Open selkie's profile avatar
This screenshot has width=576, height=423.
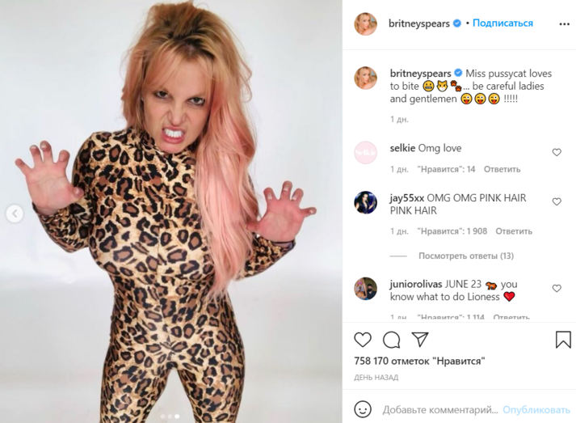[x=365, y=152]
